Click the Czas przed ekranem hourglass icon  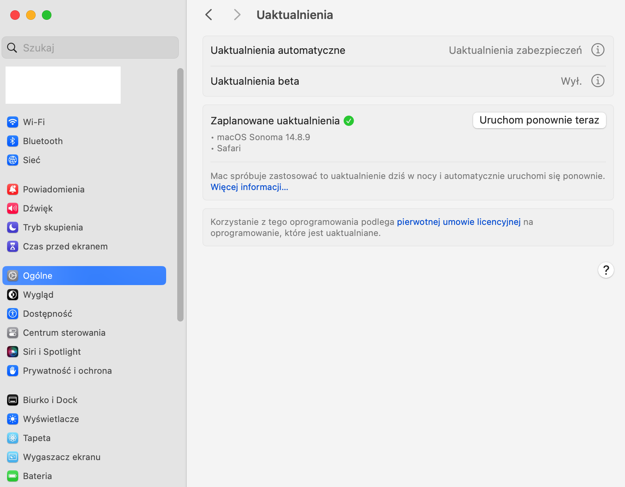click(x=13, y=246)
